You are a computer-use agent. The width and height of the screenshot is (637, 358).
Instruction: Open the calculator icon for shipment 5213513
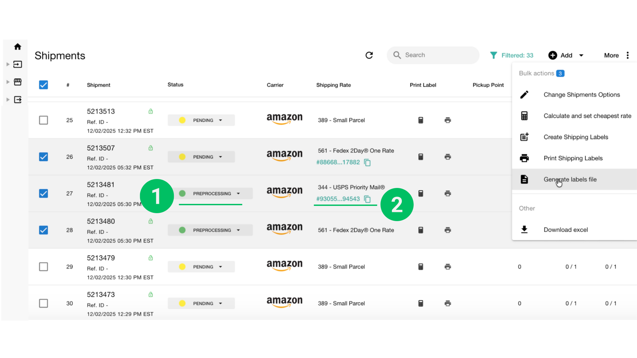pos(421,120)
